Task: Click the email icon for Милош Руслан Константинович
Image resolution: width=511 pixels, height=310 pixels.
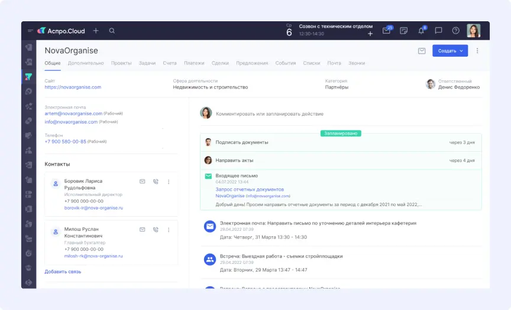Action: pyautogui.click(x=143, y=230)
